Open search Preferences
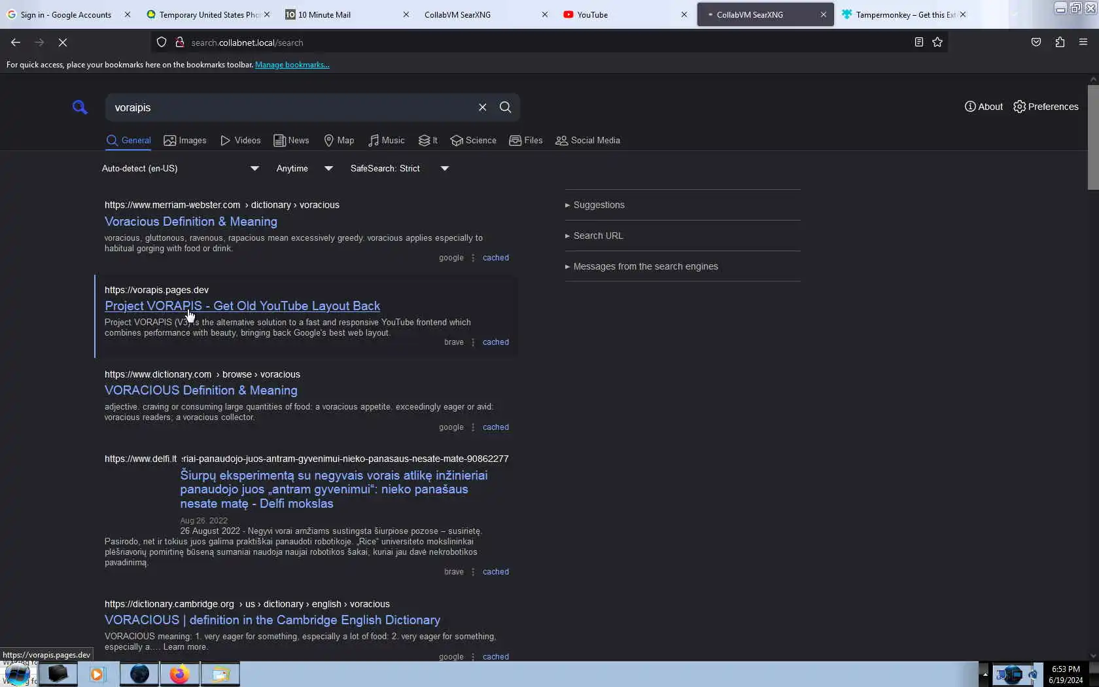The image size is (1099, 687). (x=1045, y=107)
